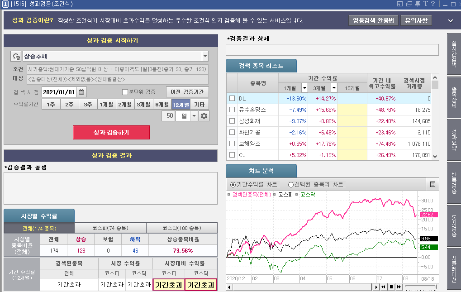Toggle 분단위 검증 checkbox

click(125, 92)
